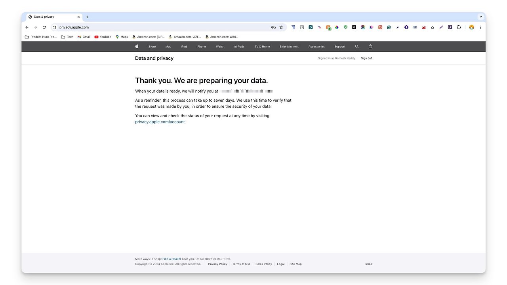Click the blue stacked-lines extension icon

pos(294,27)
